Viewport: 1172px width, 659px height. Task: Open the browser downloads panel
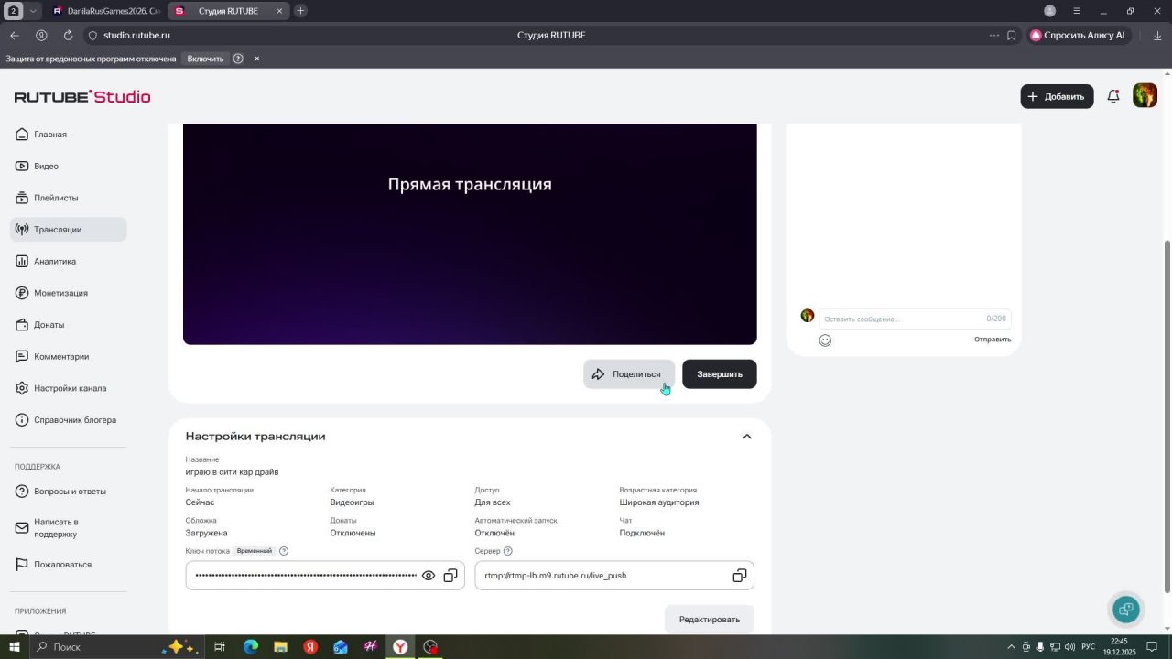pyautogui.click(x=1157, y=35)
